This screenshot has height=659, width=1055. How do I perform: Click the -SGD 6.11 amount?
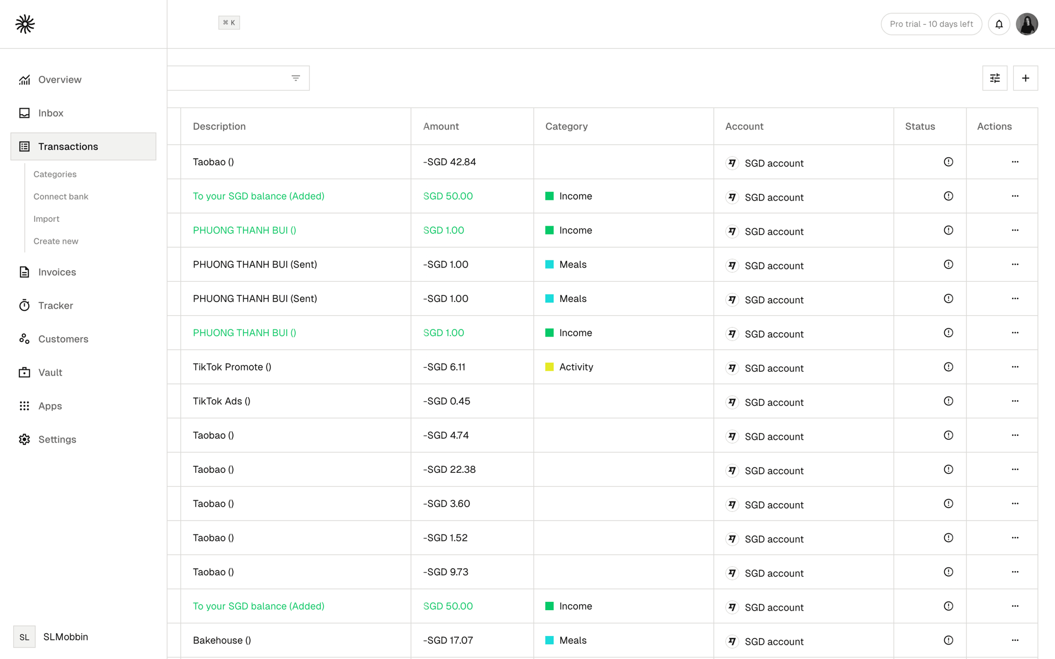coord(444,367)
